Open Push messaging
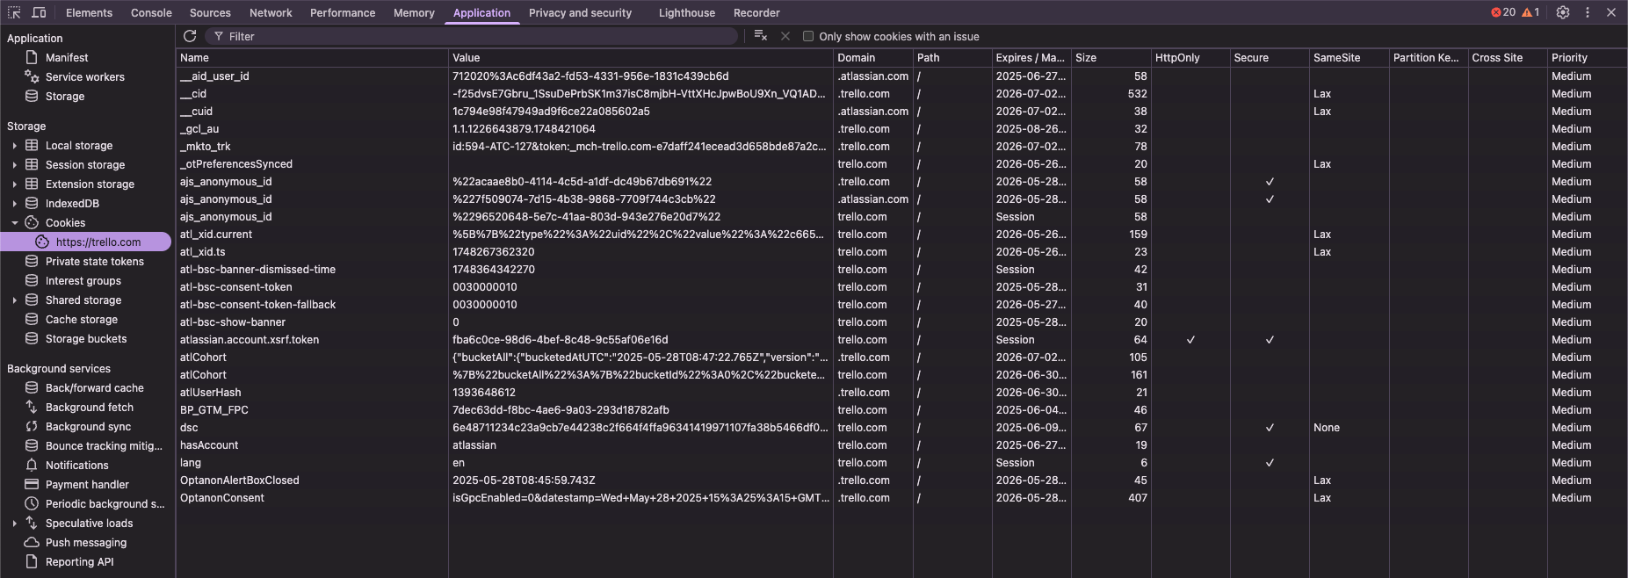 pos(86,543)
